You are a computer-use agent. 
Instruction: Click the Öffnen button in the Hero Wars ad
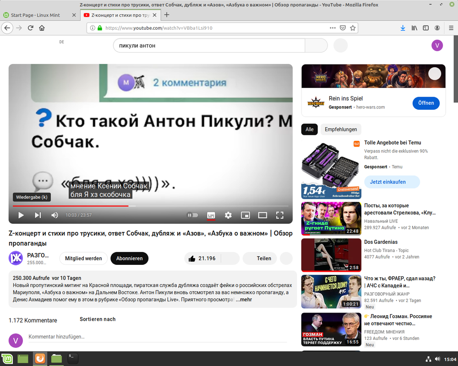[426, 103]
